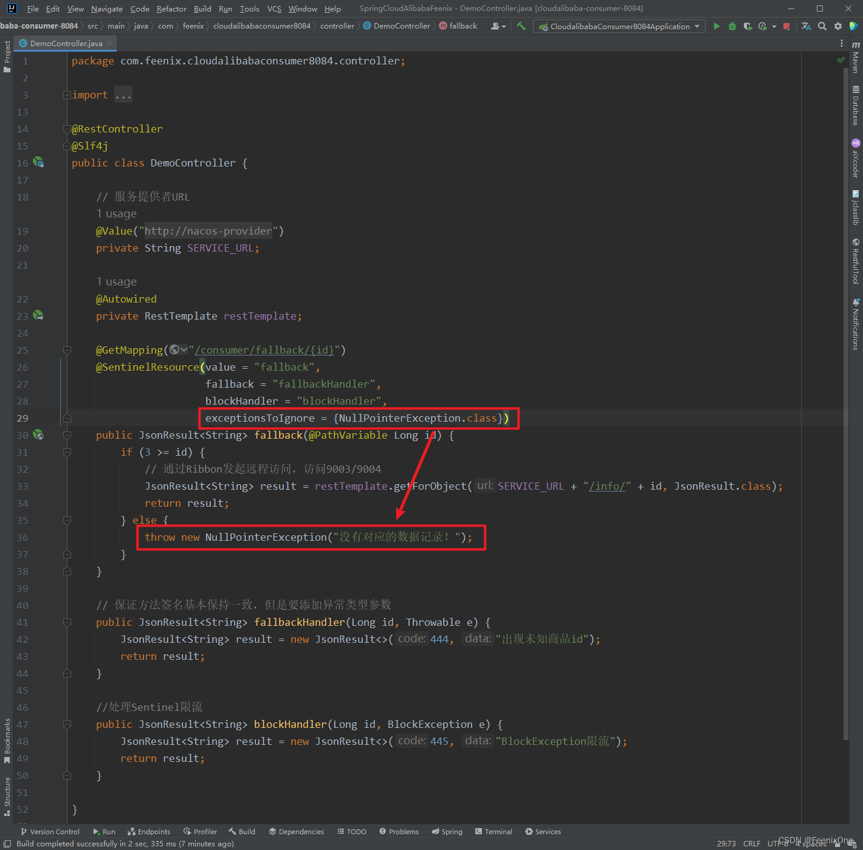This screenshot has width=863, height=850.
Task: Click the Spring bean gutter icon on line 16
Action: click(38, 162)
